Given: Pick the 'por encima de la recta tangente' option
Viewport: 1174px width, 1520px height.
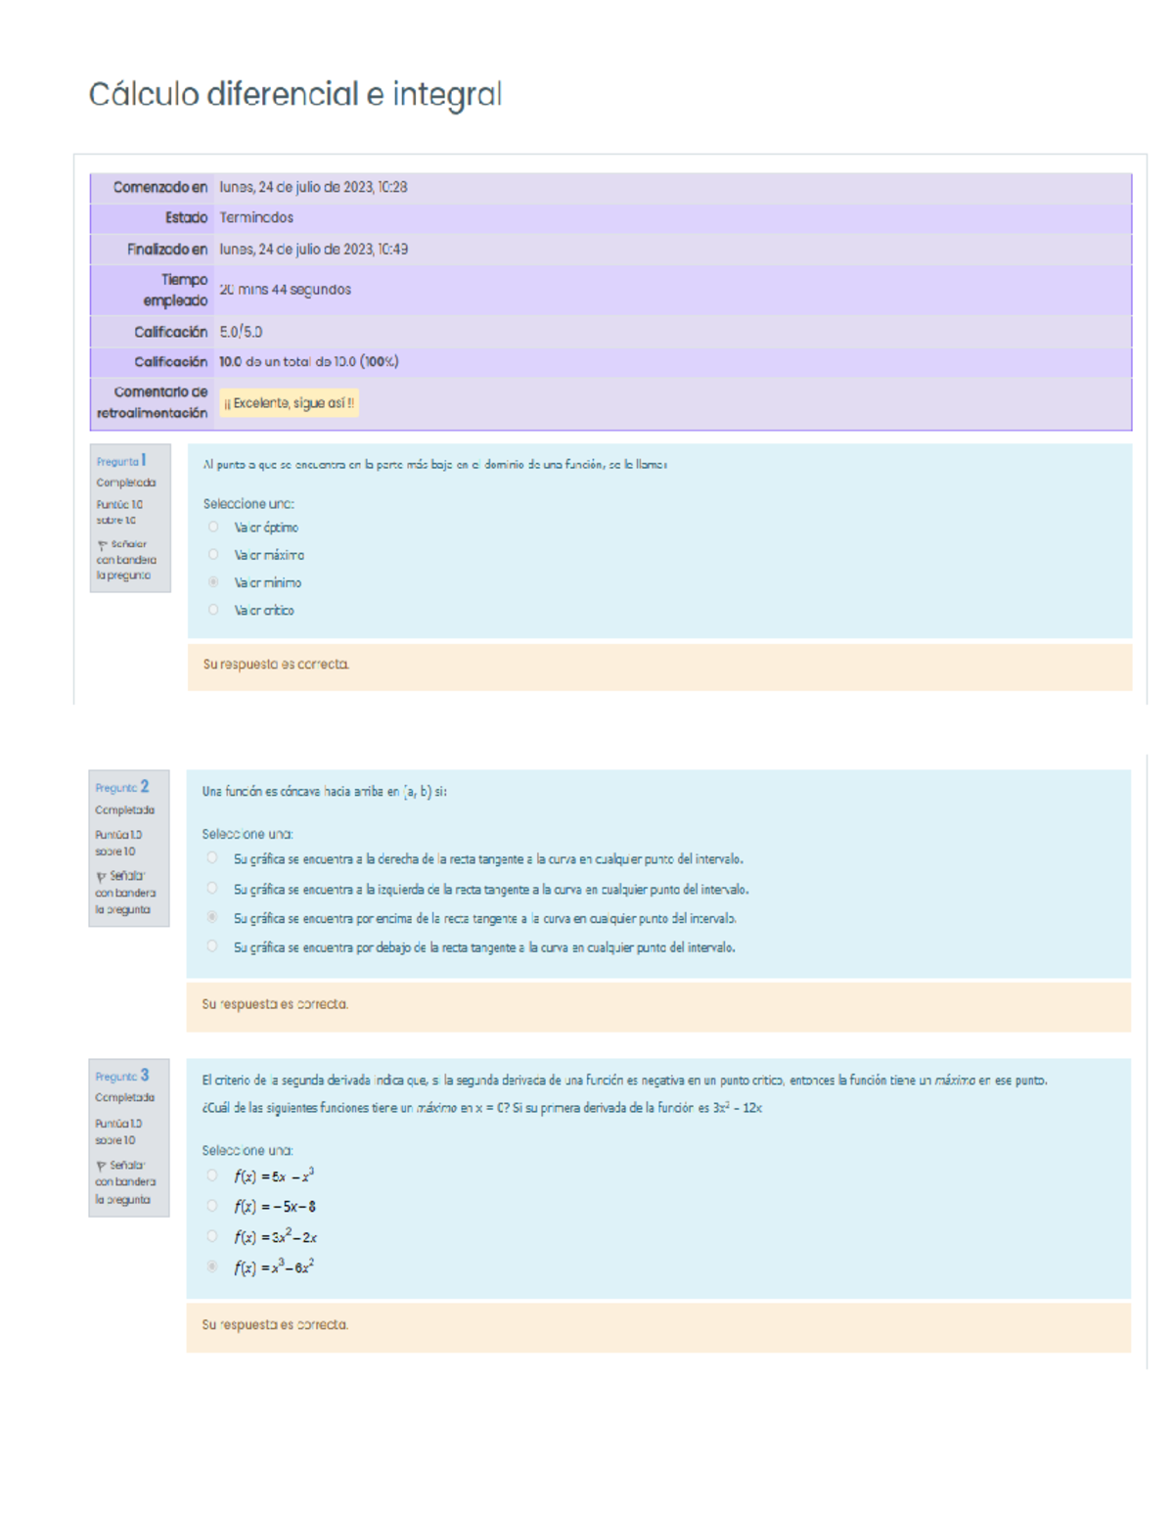Looking at the screenshot, I should 212,917.
